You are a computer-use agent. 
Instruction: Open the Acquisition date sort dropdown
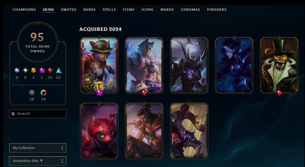tap(38, 161)
